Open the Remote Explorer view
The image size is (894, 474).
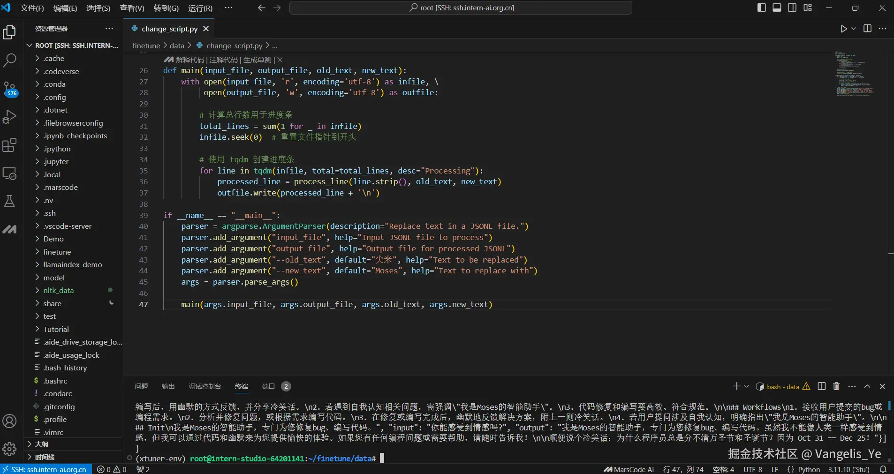pyautogui.click(x=10, y=173)
